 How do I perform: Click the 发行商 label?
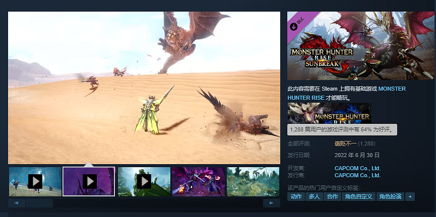[x=296, y=175]
